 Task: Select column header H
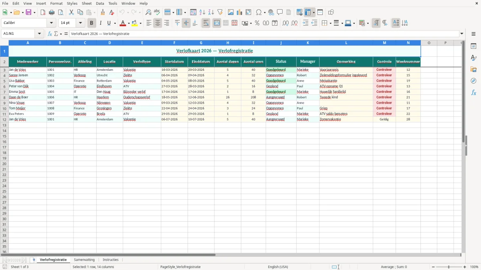point(228,43)
